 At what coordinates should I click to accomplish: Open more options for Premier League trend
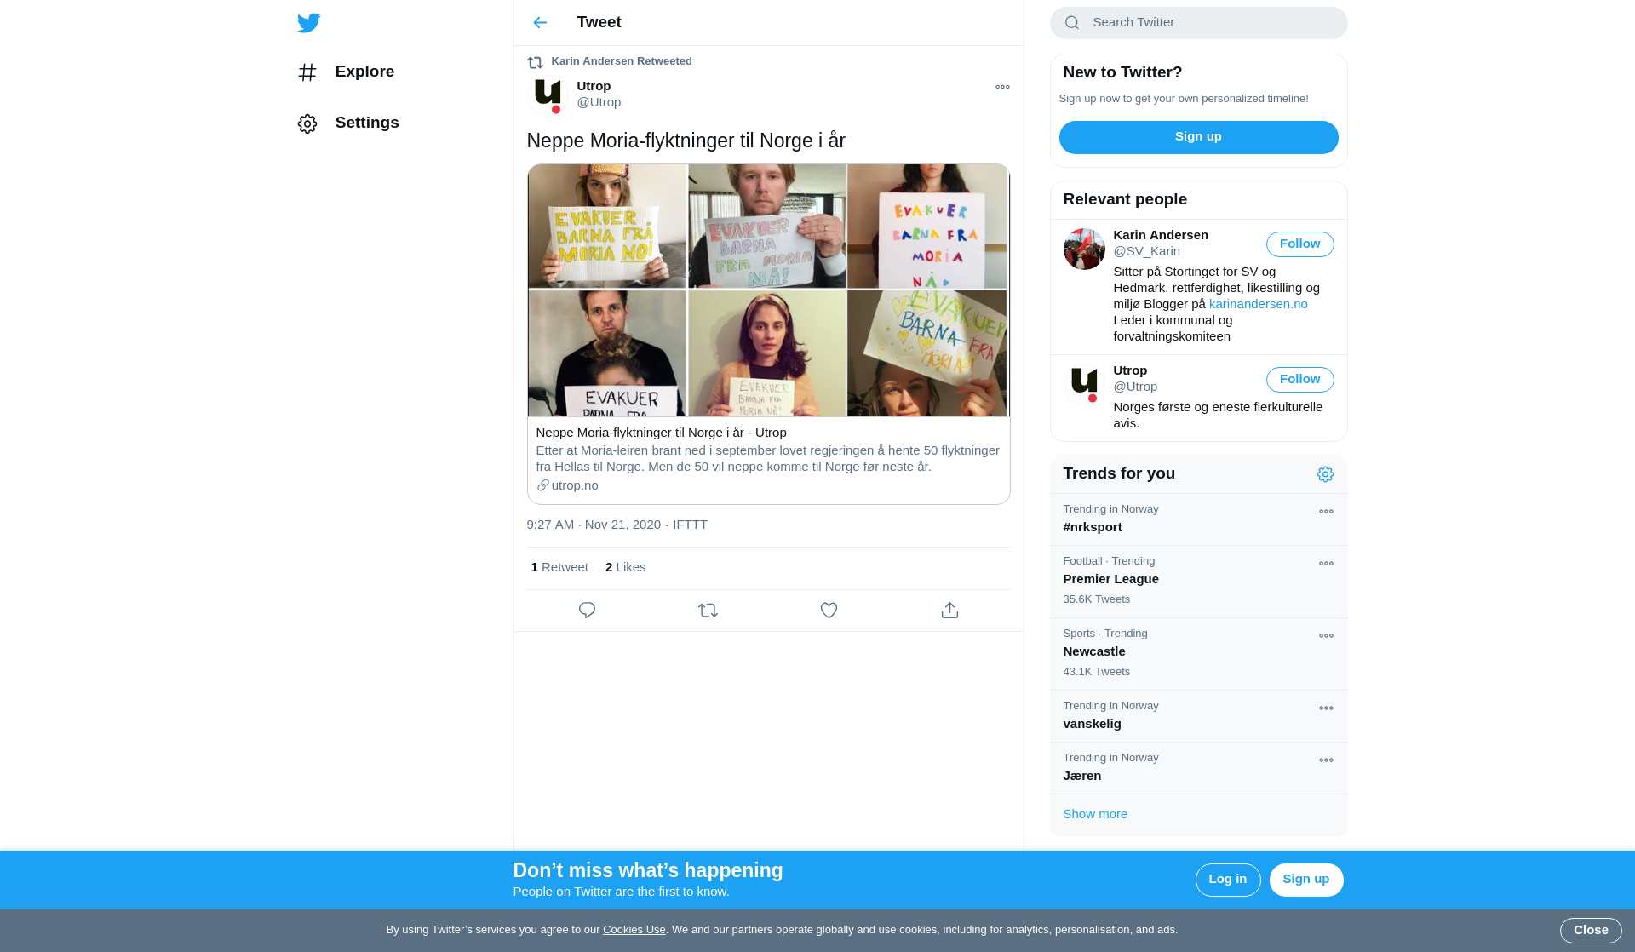(1326, 564)
